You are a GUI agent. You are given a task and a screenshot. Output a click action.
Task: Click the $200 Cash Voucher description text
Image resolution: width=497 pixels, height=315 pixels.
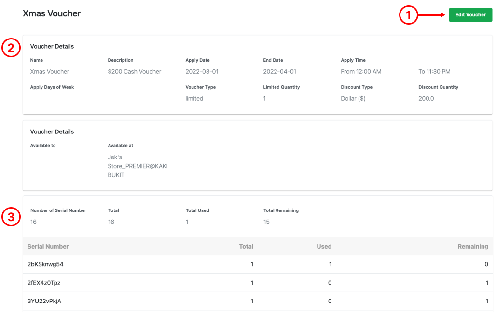[x=135, y=71]
